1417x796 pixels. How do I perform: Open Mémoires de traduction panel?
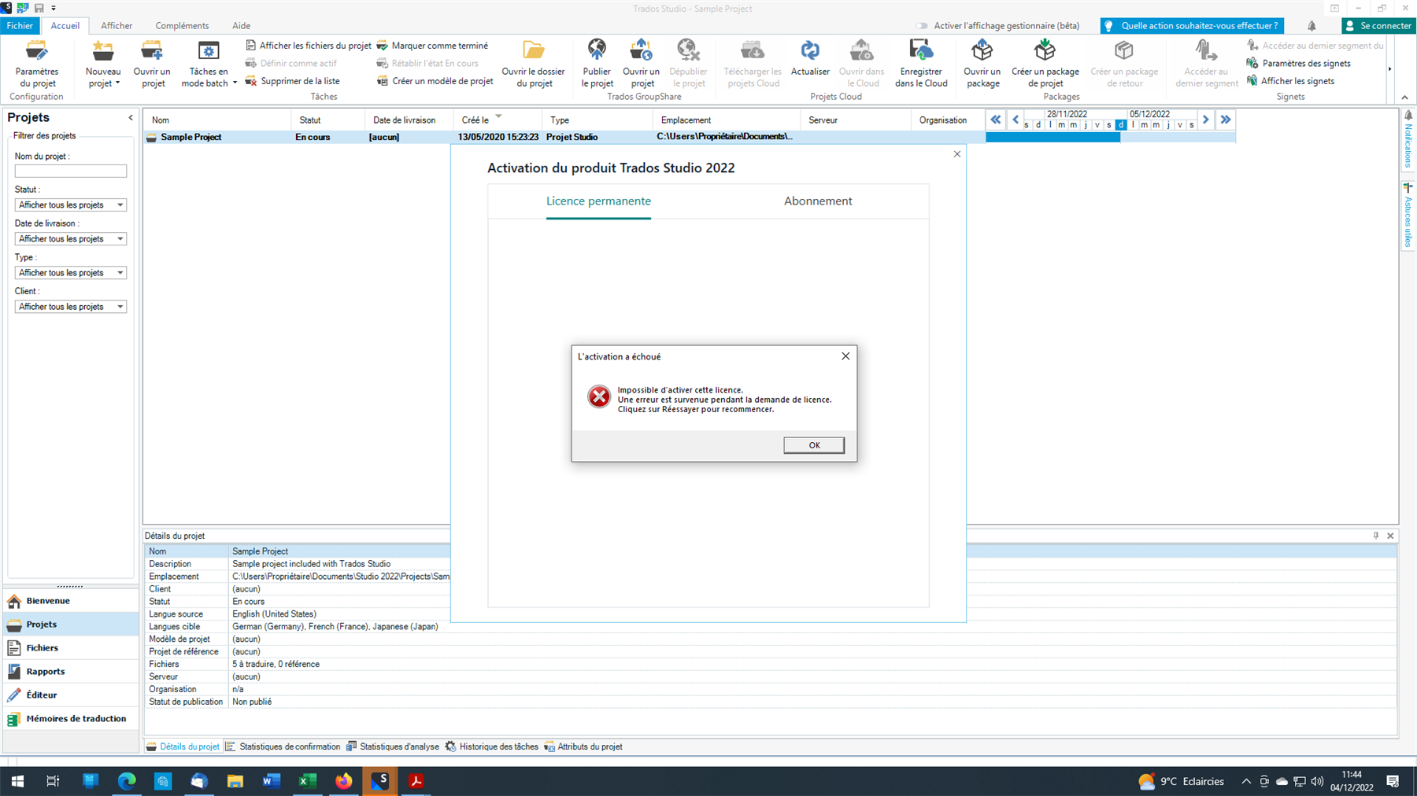point(76,718)
